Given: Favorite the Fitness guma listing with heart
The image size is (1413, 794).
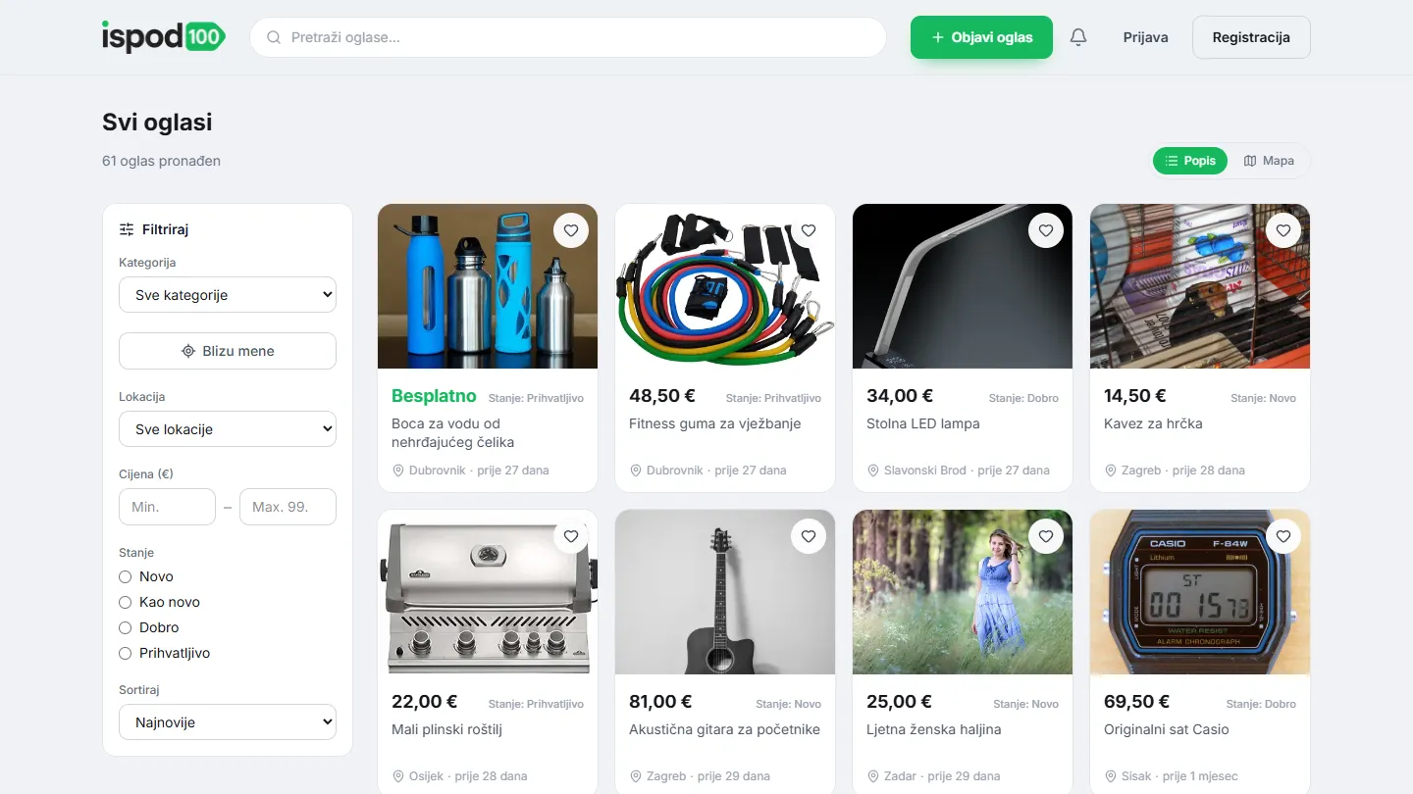Looking at the screenshot, I should (x=809, y=231).
